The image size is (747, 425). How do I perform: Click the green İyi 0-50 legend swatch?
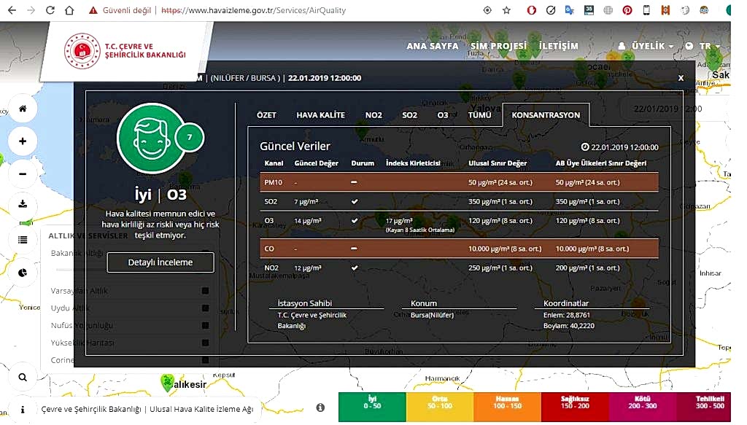pyautogui.click(x=372, y=408)
